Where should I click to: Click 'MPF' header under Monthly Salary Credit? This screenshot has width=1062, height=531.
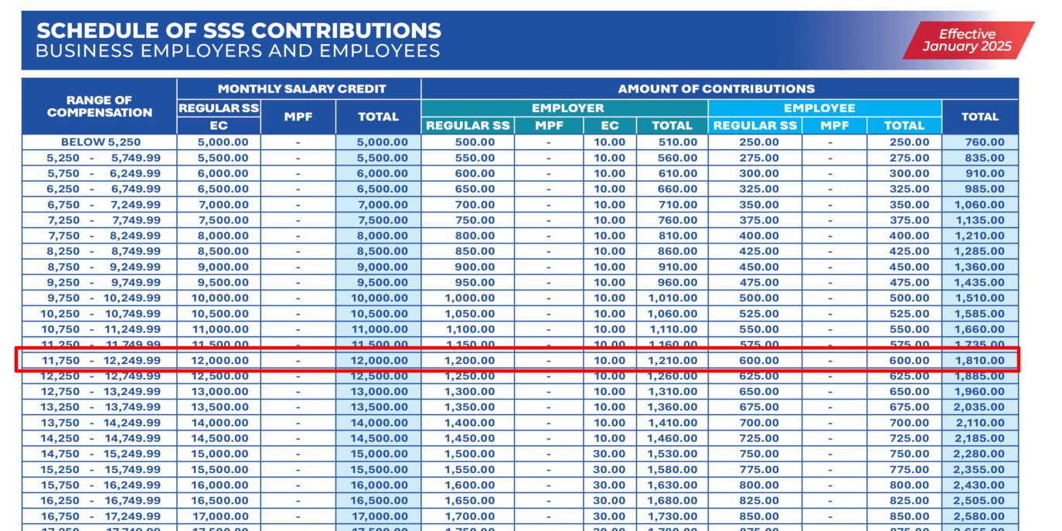click(x=298, y=117)
